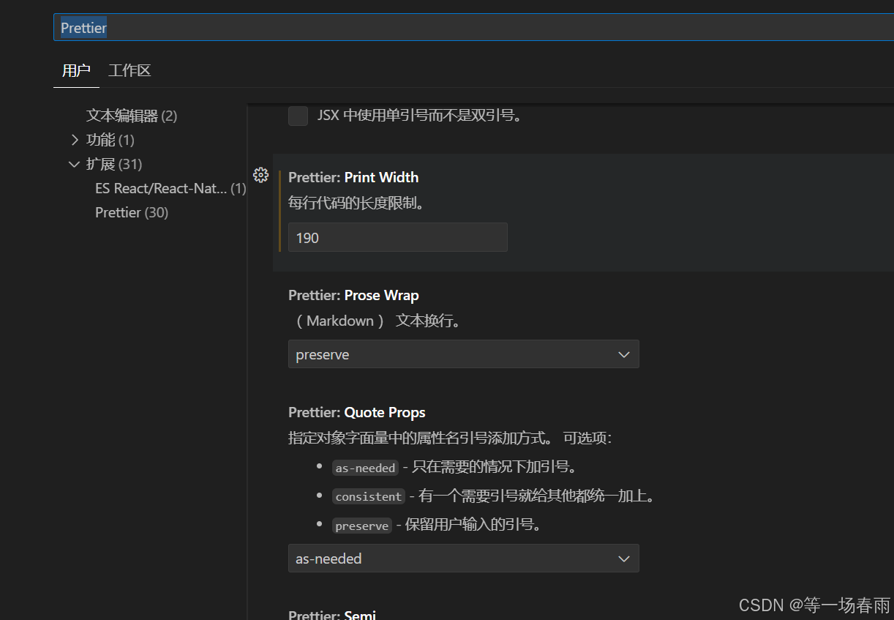894x620 pixels.
Task: Click the 每行代码的长度限制 description
Action: (357, 203)
